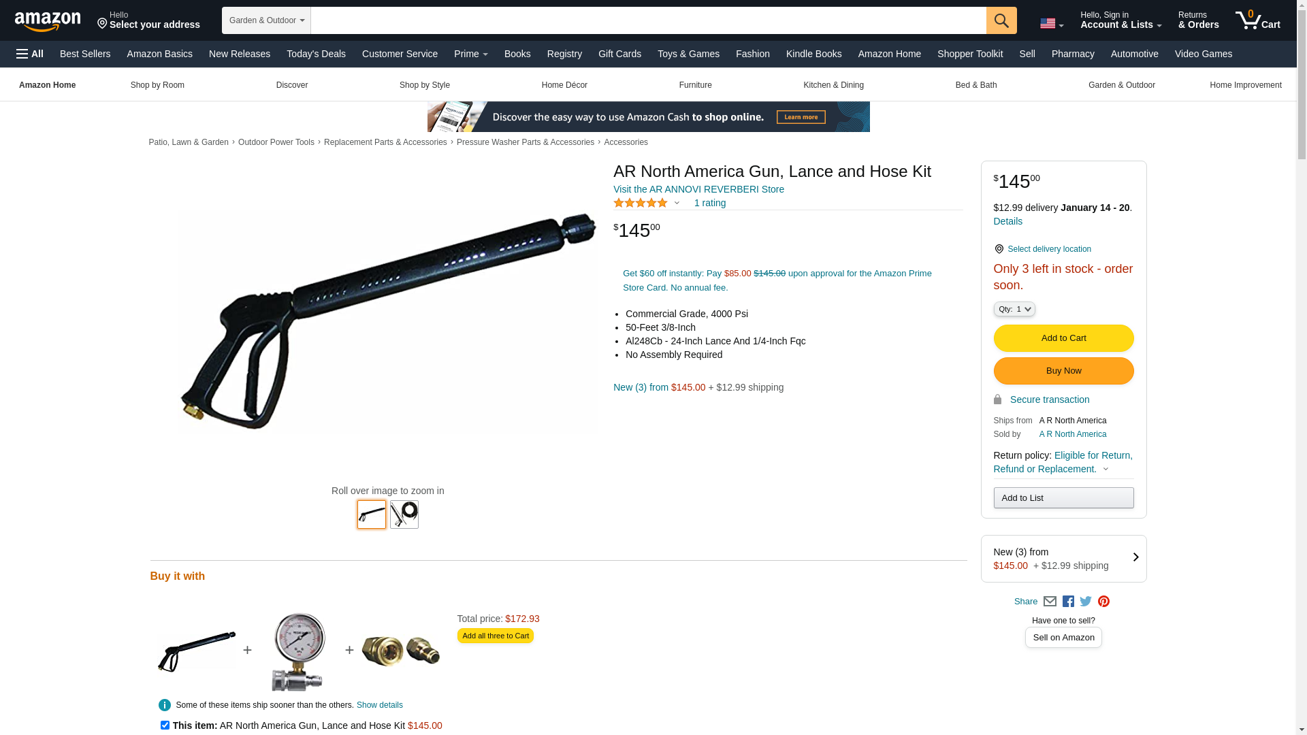1307x735 pixels.
Task: Uncheck the 'This item' bundle checkbox
Action: 165,725
